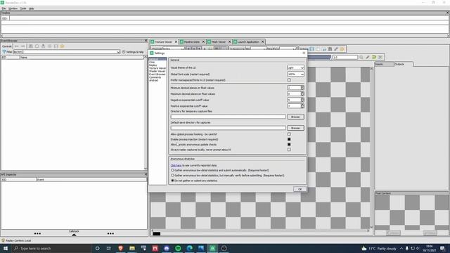Toggle prefer monospaced fonts checkbox
This screenshot has height=253, width=450.
click(x=289, y=80)
